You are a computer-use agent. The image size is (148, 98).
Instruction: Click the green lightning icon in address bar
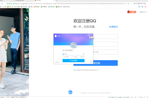click(x=128, y=3)
